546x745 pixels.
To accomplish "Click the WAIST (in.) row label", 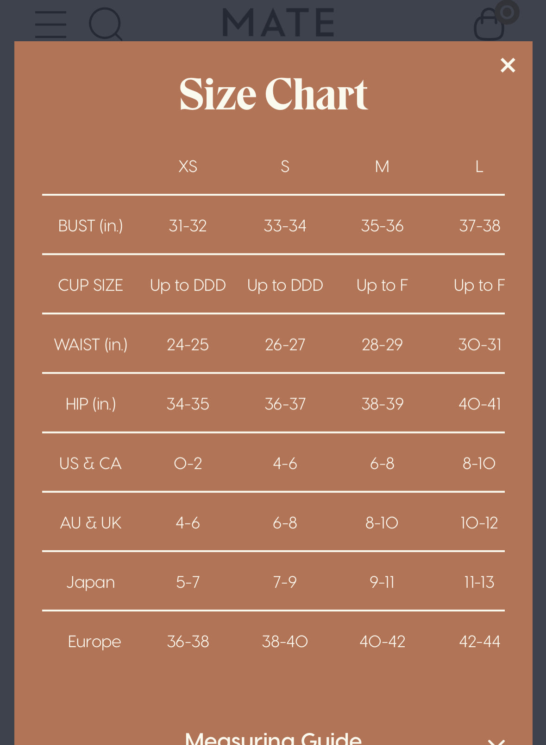I will [x=90, y=344].
